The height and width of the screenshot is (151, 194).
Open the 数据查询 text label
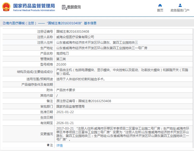tap(74, 7)
